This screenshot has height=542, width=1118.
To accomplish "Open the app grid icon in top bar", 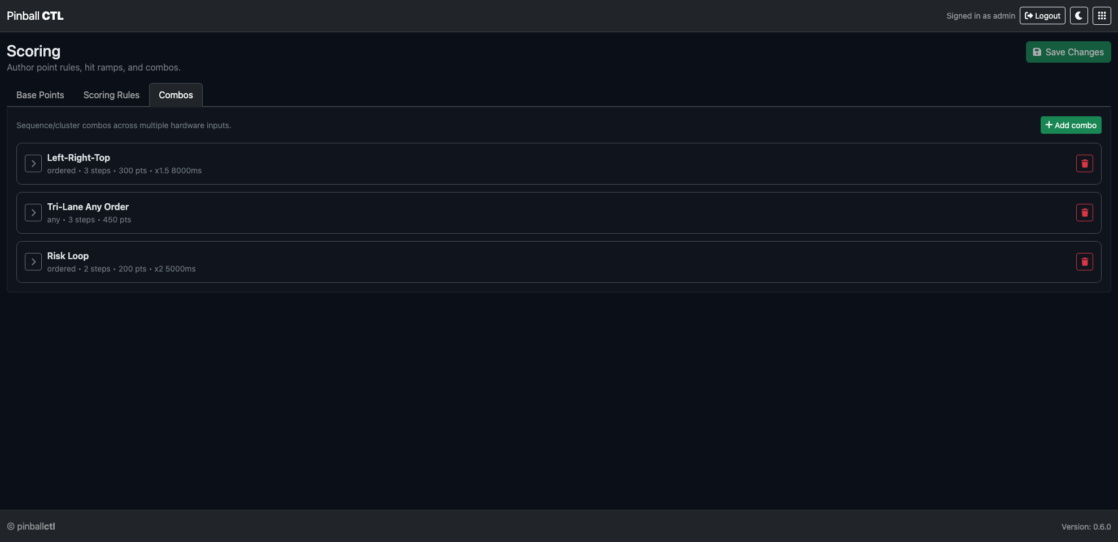I will point(1101,15).
